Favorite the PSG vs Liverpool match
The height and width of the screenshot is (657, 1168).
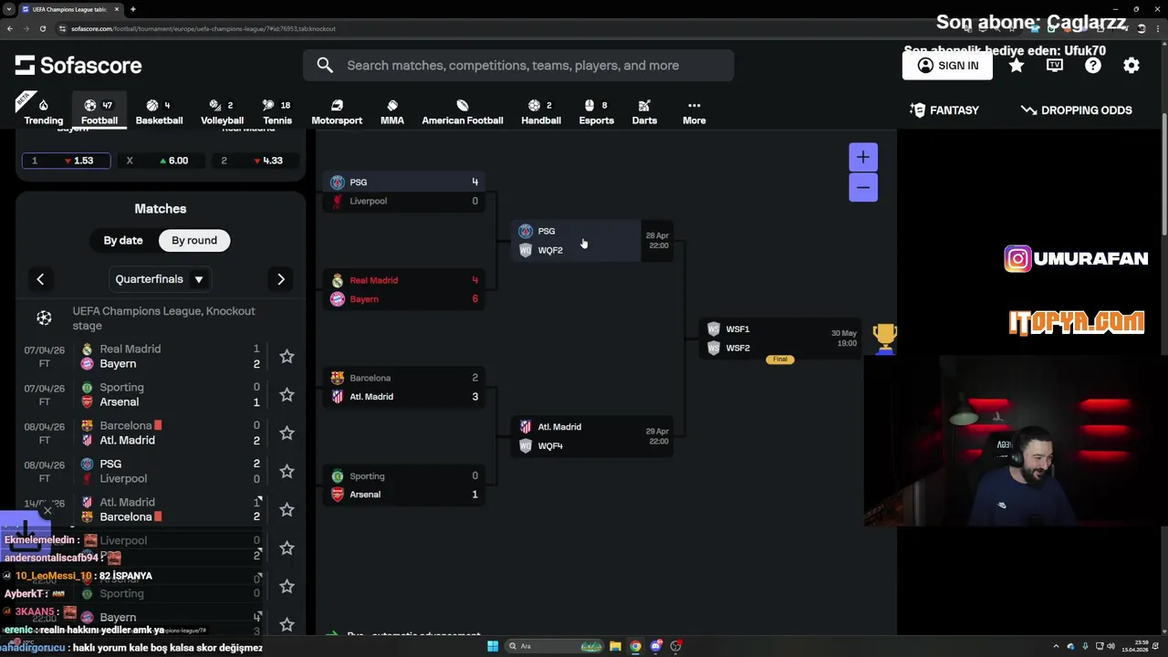(287, 471)
